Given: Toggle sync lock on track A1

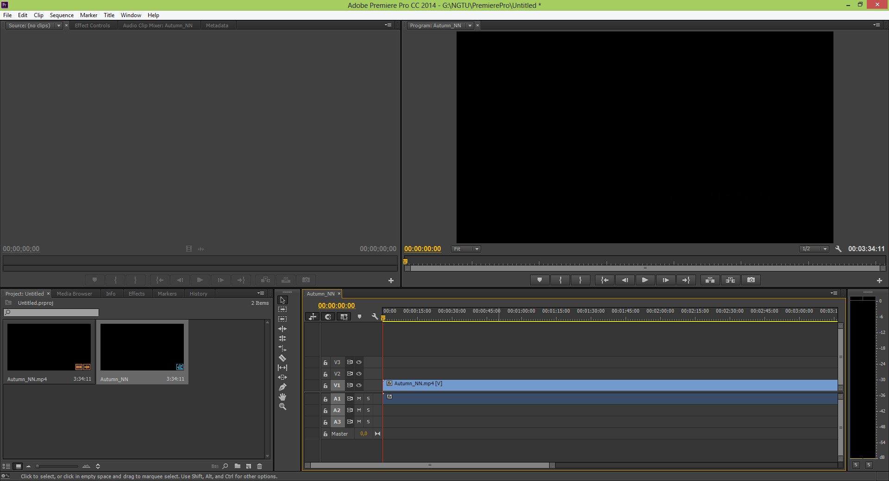Looking at the screenshot, I should coord(350,399).
